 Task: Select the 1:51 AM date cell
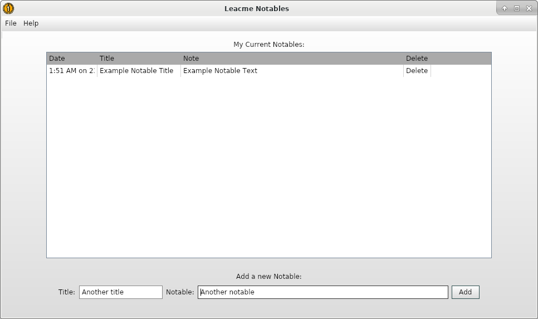tap(72, 71)
